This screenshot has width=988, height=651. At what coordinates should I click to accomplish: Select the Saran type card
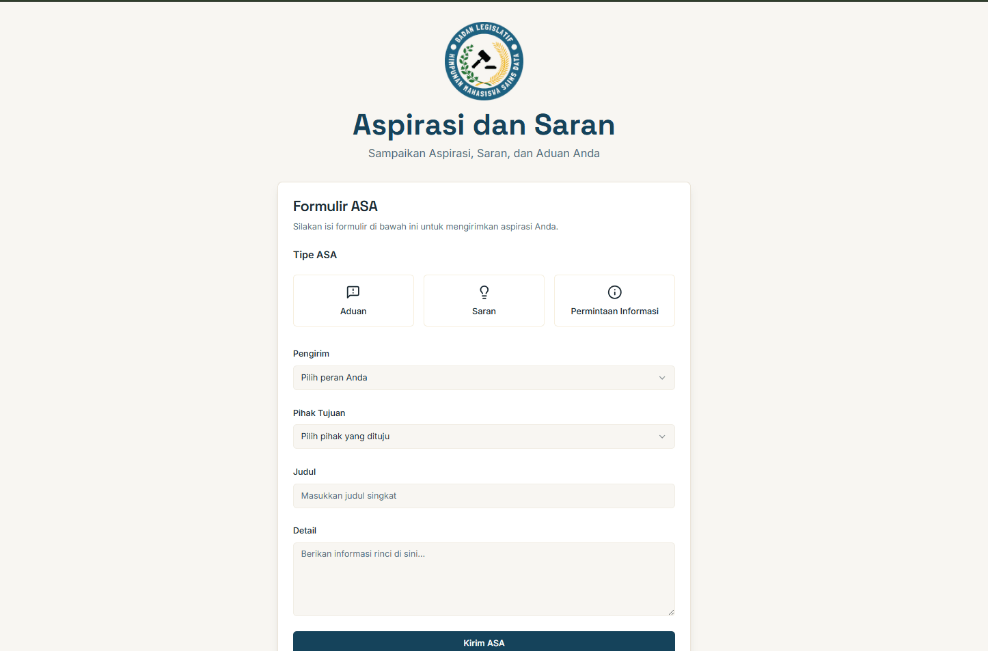tap(484, 301)
